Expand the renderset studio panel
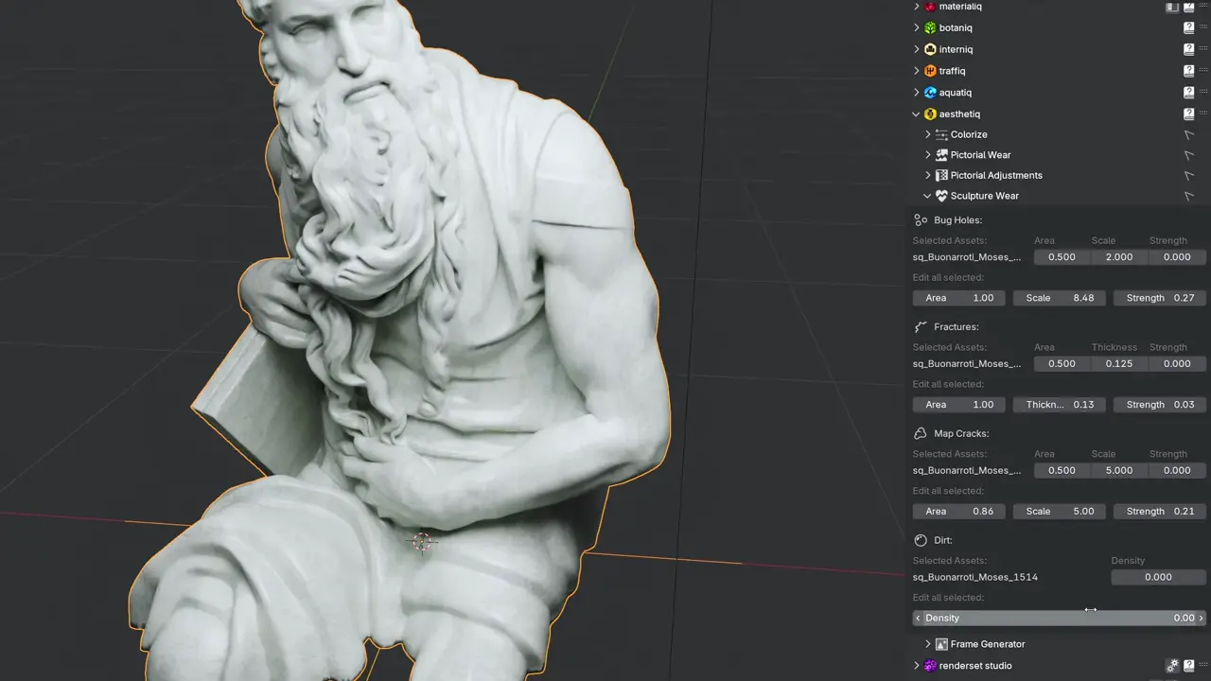Screen dimensions: 1211x681 click(917, 666)
